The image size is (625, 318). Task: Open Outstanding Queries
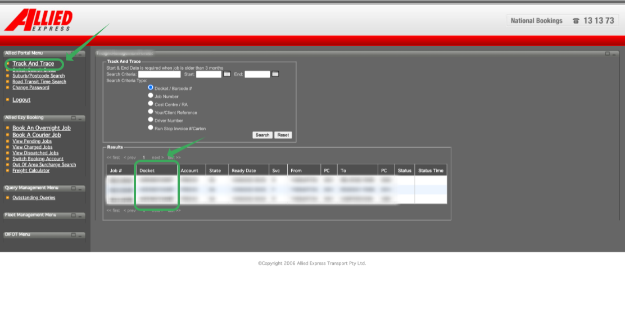point(34,198)
